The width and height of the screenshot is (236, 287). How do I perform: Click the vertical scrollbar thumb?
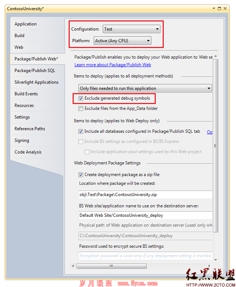tap(216, 146)
